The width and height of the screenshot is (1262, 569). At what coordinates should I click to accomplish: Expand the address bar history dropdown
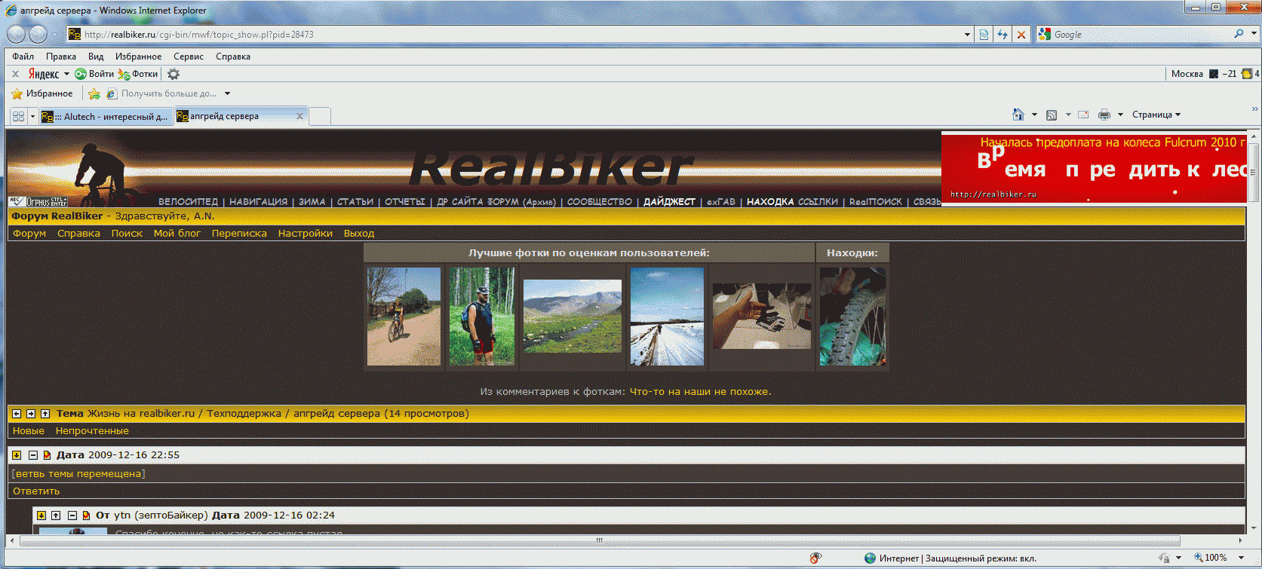[967, 35]
